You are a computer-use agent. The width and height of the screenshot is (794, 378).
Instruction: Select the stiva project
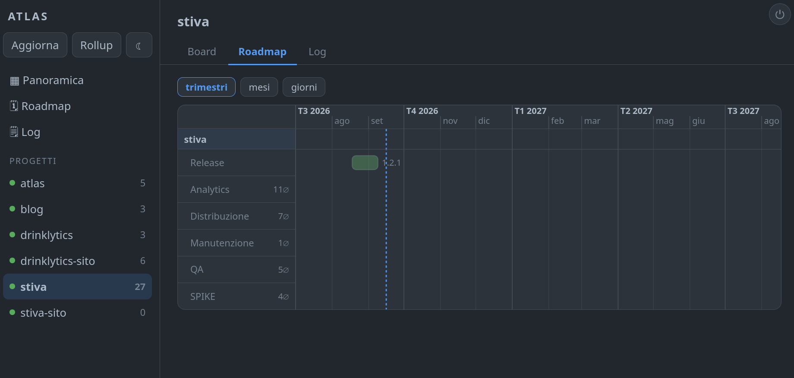click(77, 287)
